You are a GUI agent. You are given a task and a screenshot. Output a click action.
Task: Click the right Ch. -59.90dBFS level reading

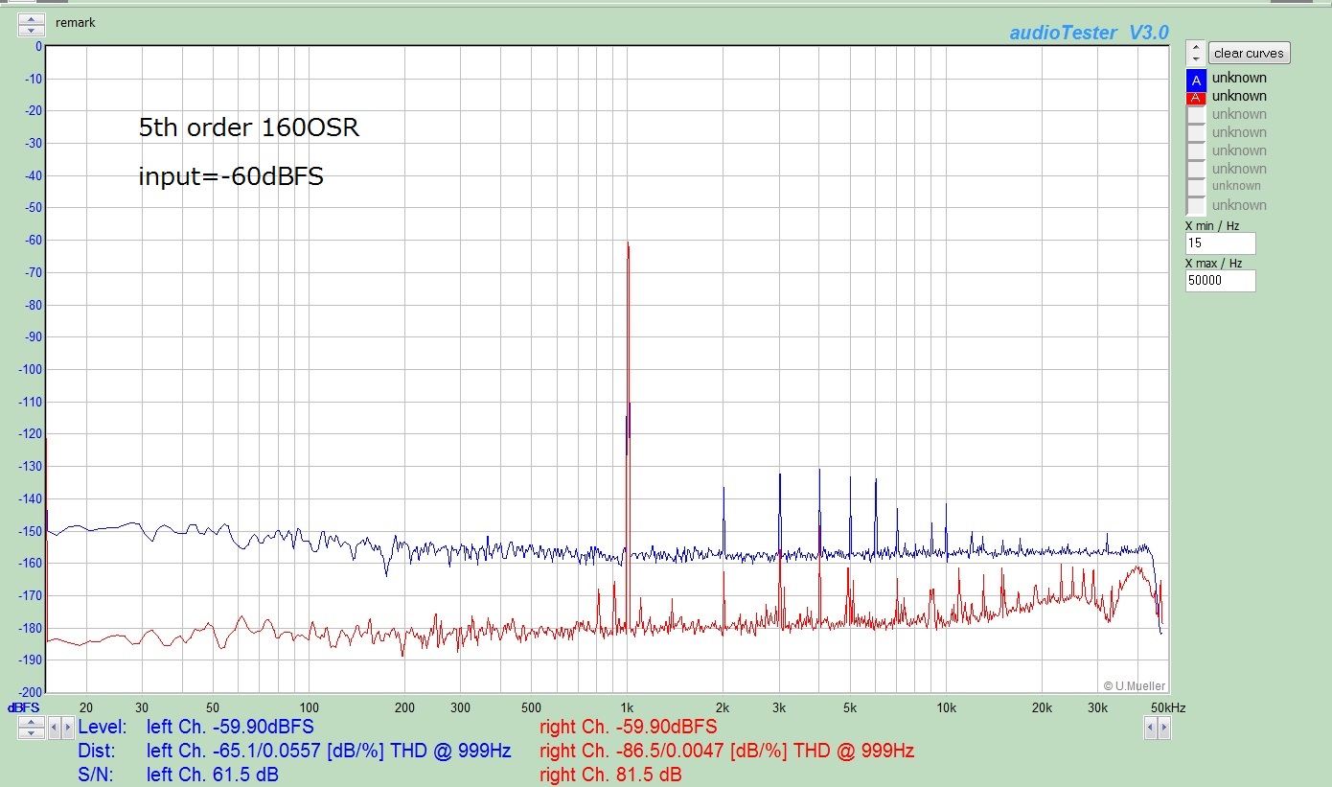tap(629, 728)
